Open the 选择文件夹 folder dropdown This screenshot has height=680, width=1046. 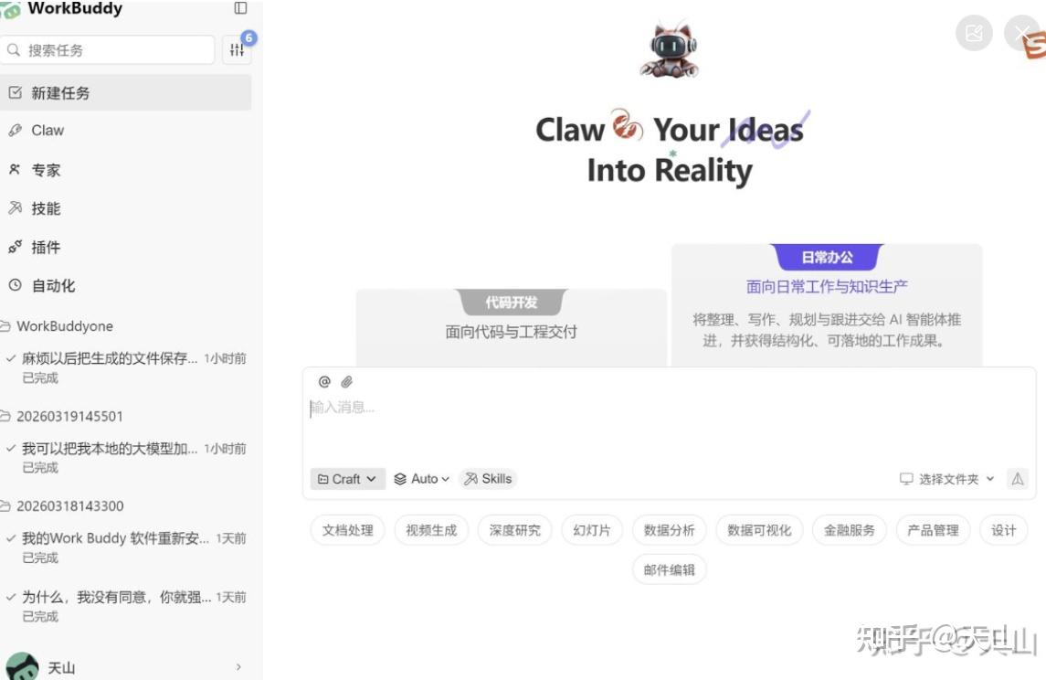point(947,479)
